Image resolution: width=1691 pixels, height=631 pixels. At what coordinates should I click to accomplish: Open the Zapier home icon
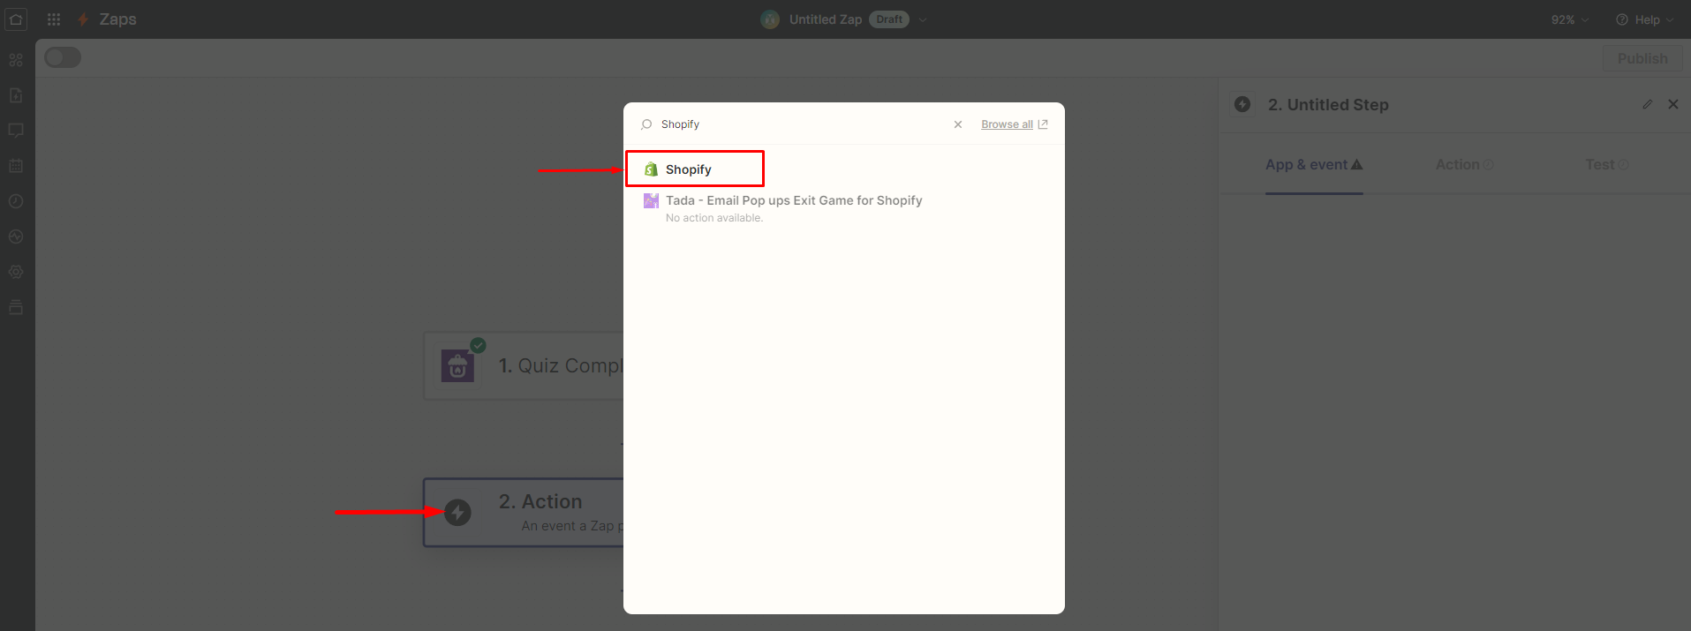click(x=16, y=19)
